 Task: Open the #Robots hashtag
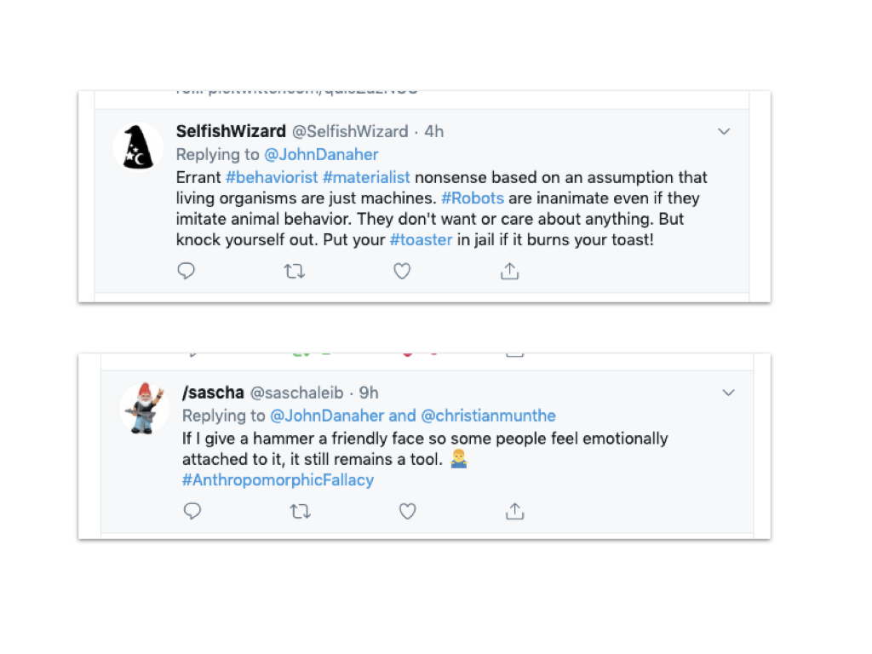pyautogui.click(x=473, y=198)
